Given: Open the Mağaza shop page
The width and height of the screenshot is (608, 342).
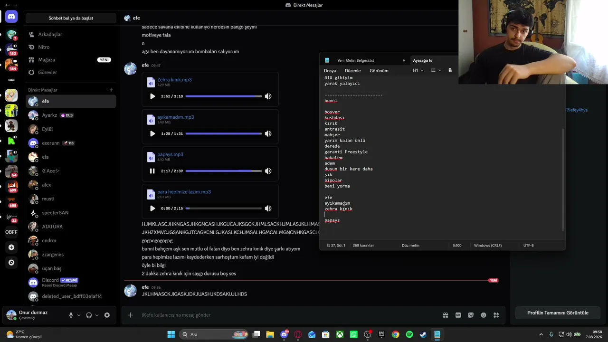Looking at the screenshot, I should [x=71, y=60].
